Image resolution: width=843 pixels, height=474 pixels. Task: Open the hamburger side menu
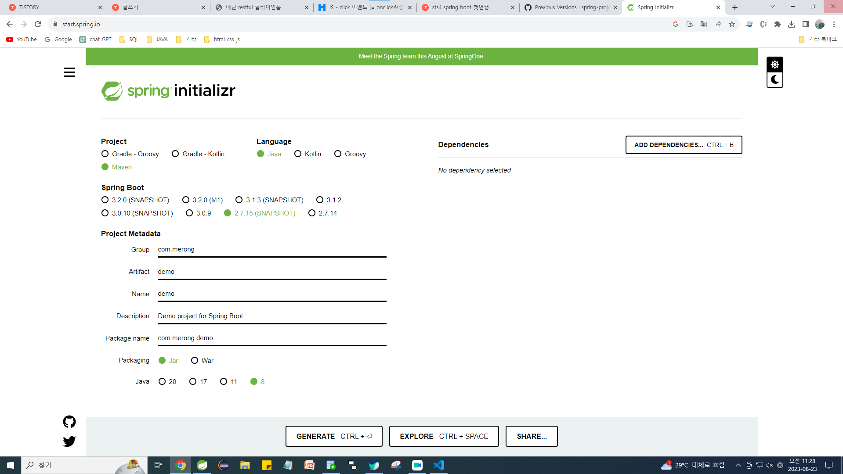tap(69, 72)
